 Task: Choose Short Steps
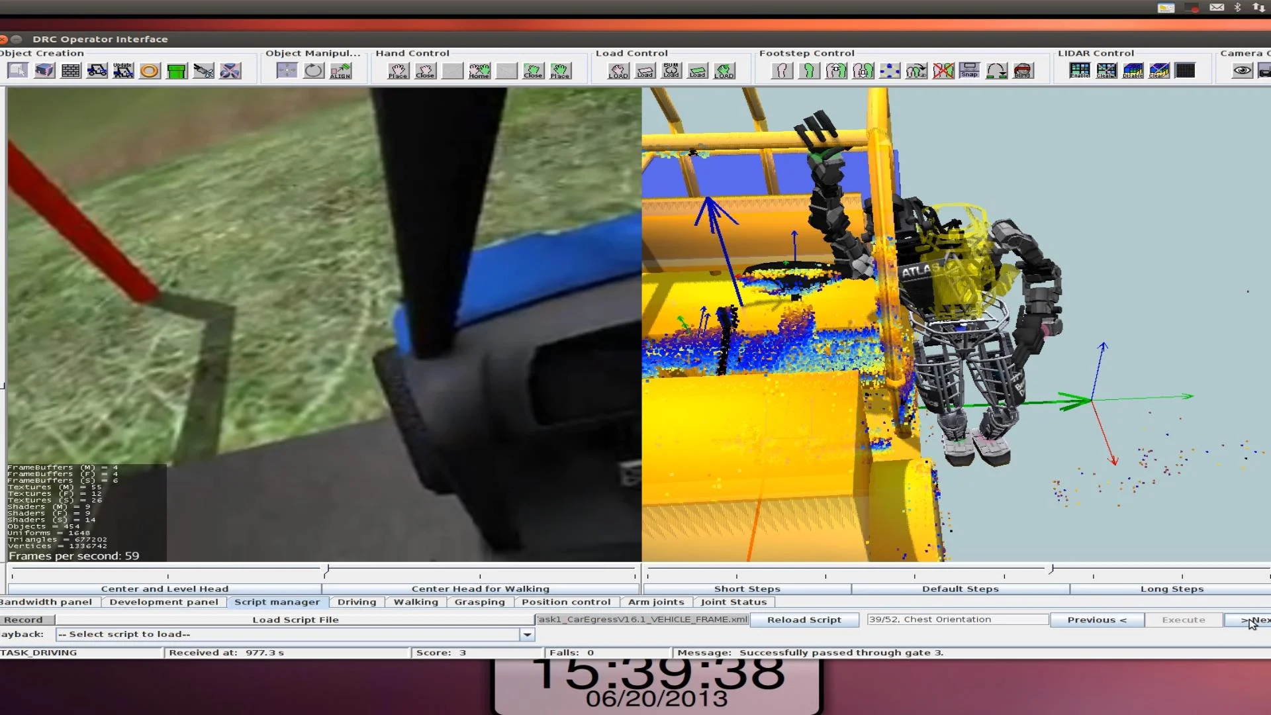(x=747, y=589)
